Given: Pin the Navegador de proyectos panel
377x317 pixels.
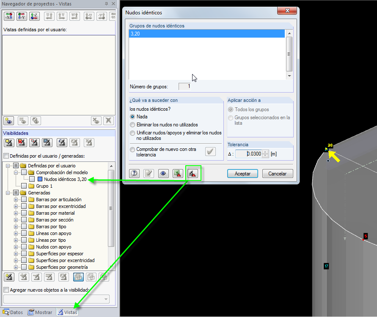Looking at the screenshot, I should click(x=106, y=4).
